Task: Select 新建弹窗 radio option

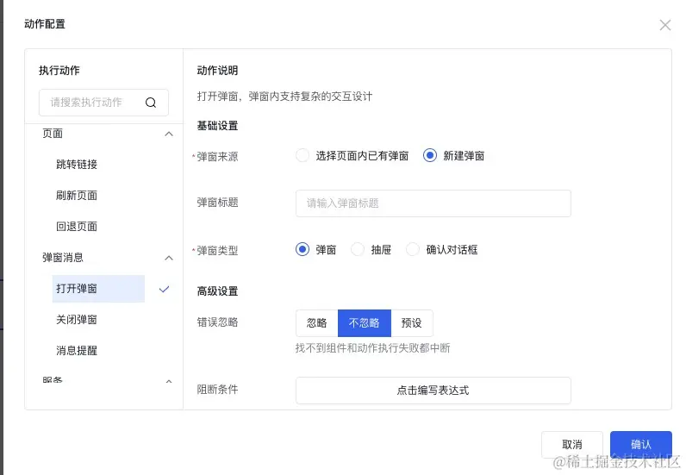Action: click(430, 155)
